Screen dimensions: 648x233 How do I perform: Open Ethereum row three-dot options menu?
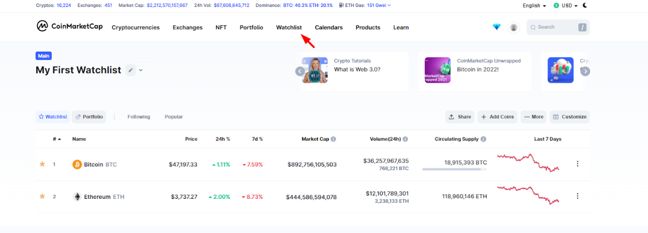click(x=578, y=196)
